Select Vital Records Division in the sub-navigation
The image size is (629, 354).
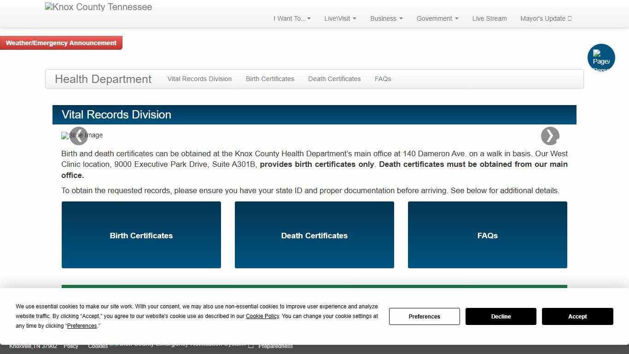point(199,79)
